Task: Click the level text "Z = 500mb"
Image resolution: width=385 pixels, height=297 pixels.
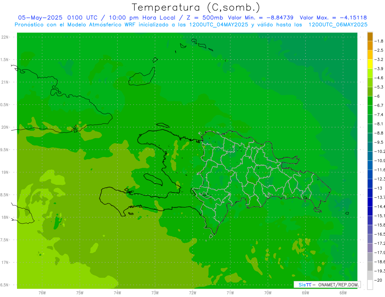Action: point(205,18)
